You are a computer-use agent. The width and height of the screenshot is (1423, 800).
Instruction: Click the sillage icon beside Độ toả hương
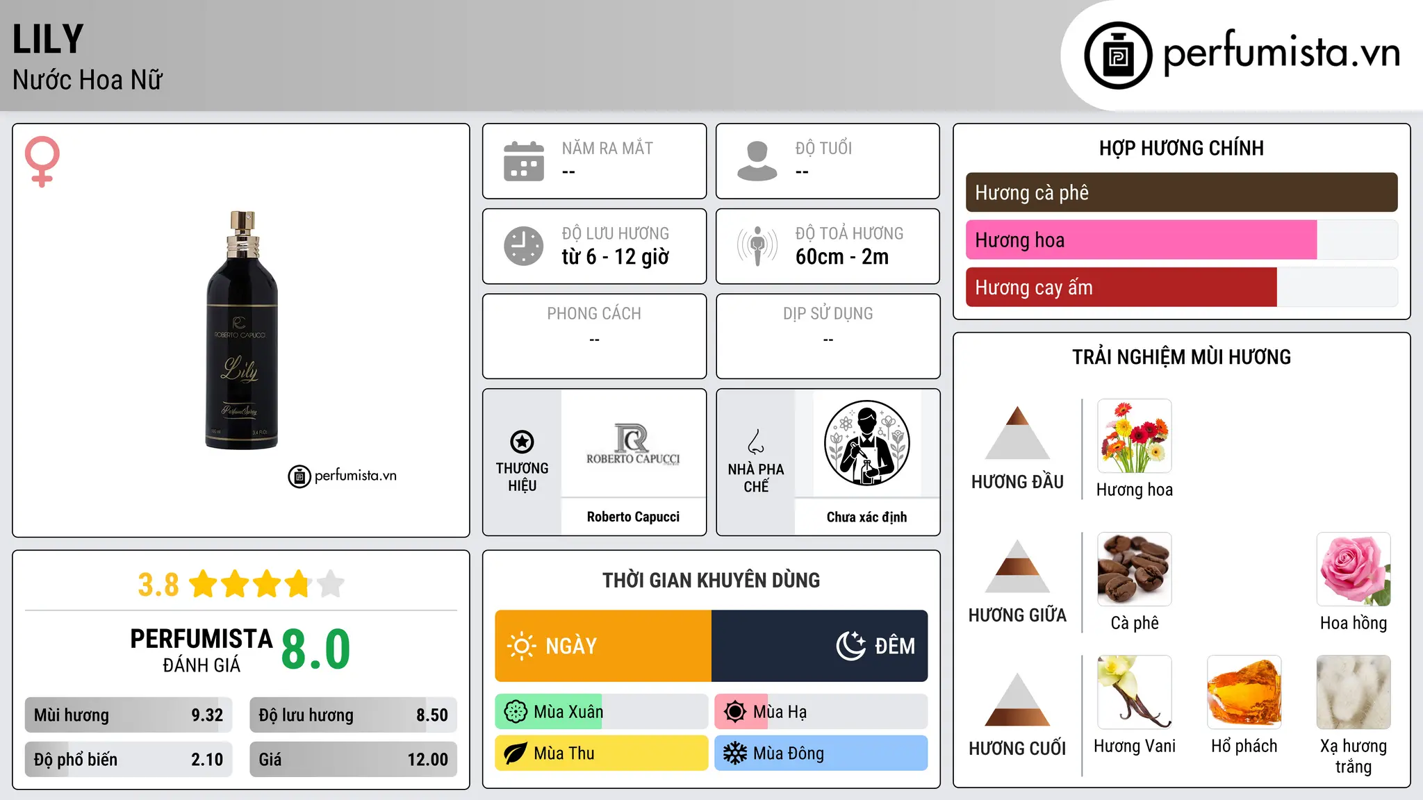[x=757, y=246]
